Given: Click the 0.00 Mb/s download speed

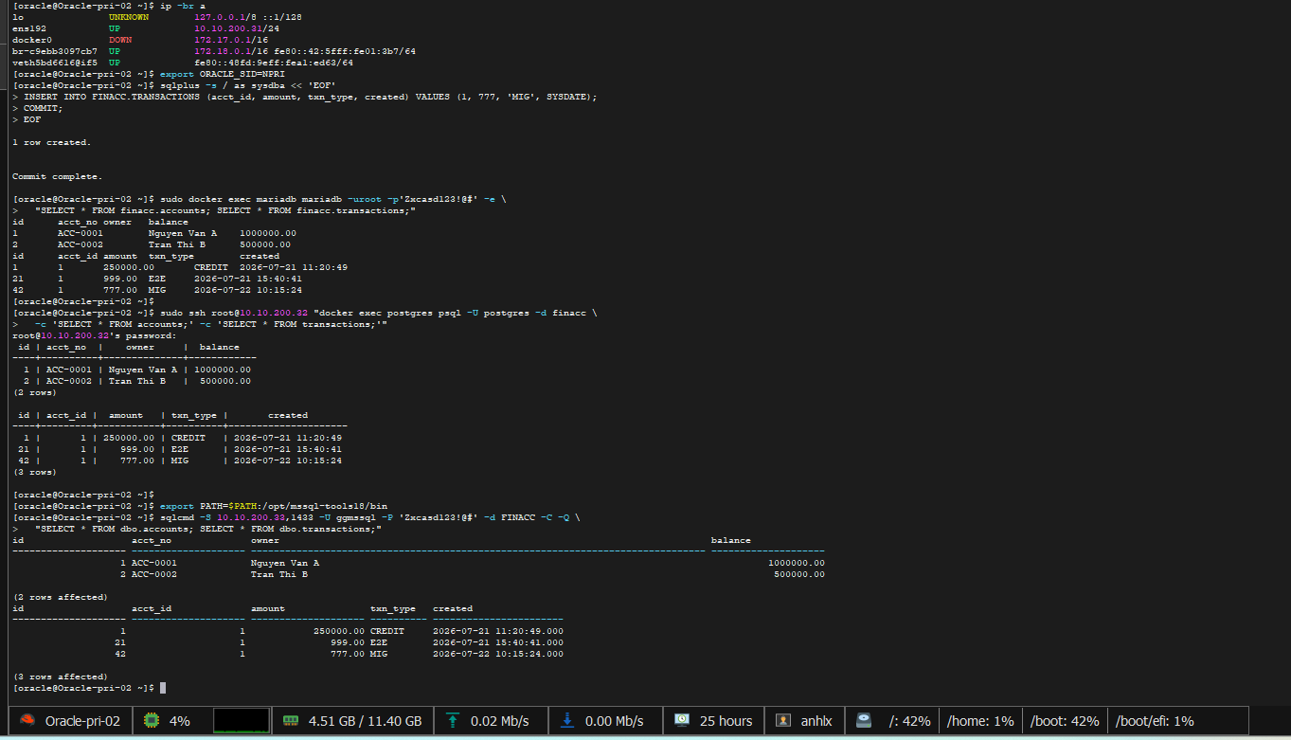Looking at the screenshot, I should click(614, 721).
